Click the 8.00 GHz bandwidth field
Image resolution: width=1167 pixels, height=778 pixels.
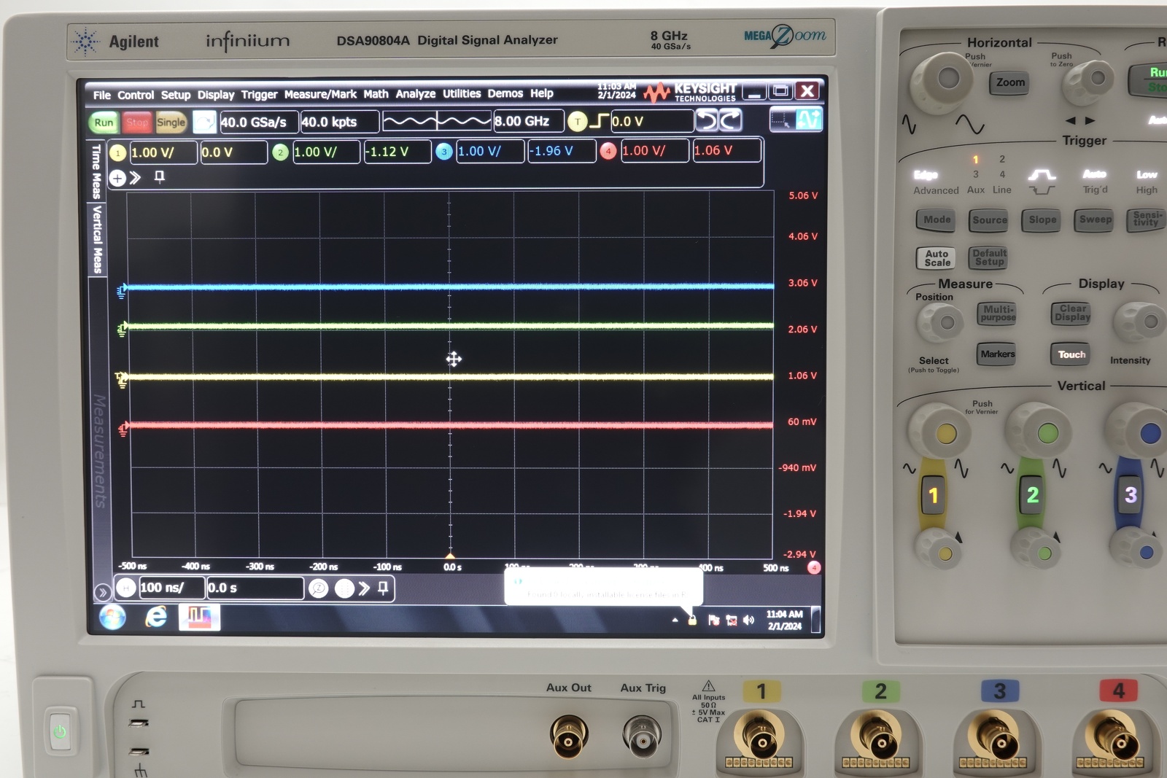tap(528, 121)
